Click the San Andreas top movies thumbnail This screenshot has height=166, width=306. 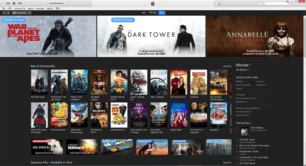point(244,131)
